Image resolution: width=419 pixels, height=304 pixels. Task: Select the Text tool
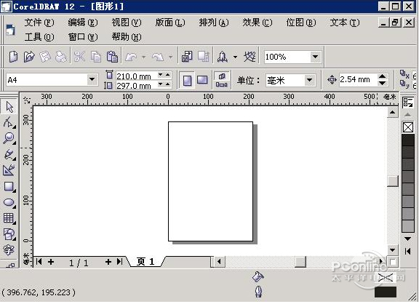[x=8, y=250]
